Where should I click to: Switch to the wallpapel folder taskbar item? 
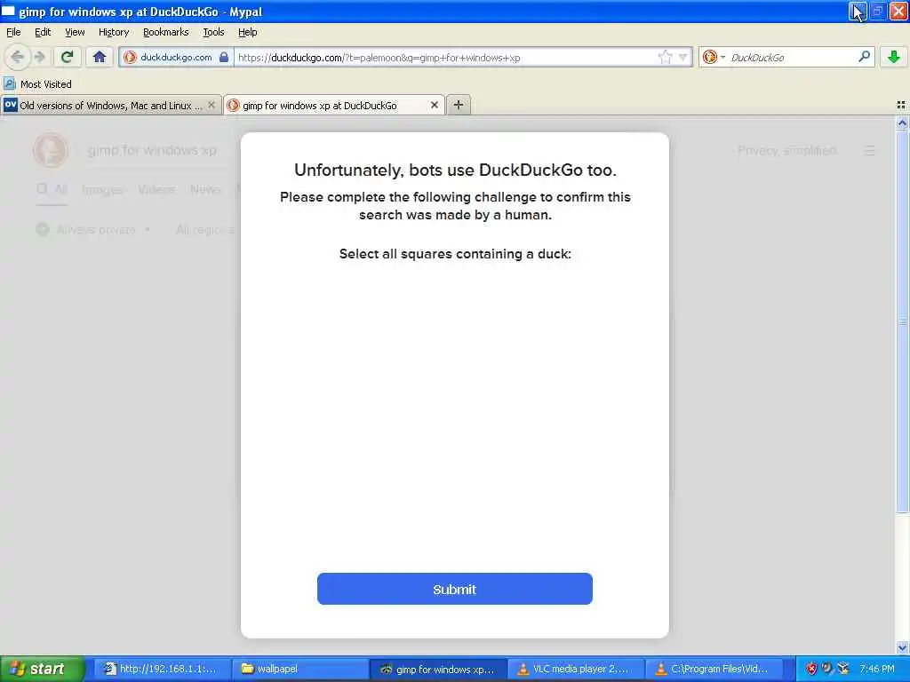[x=299, y=670]
